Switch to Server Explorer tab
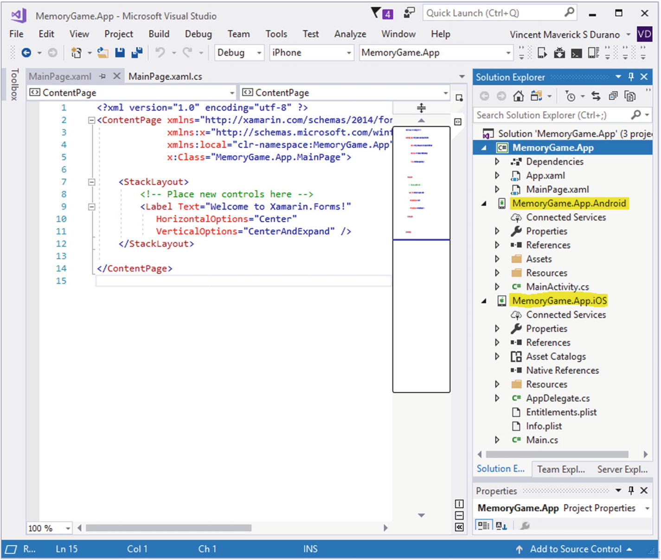This screenshot has height=560, width=661. pyautogui.click(x=622, y=469)
